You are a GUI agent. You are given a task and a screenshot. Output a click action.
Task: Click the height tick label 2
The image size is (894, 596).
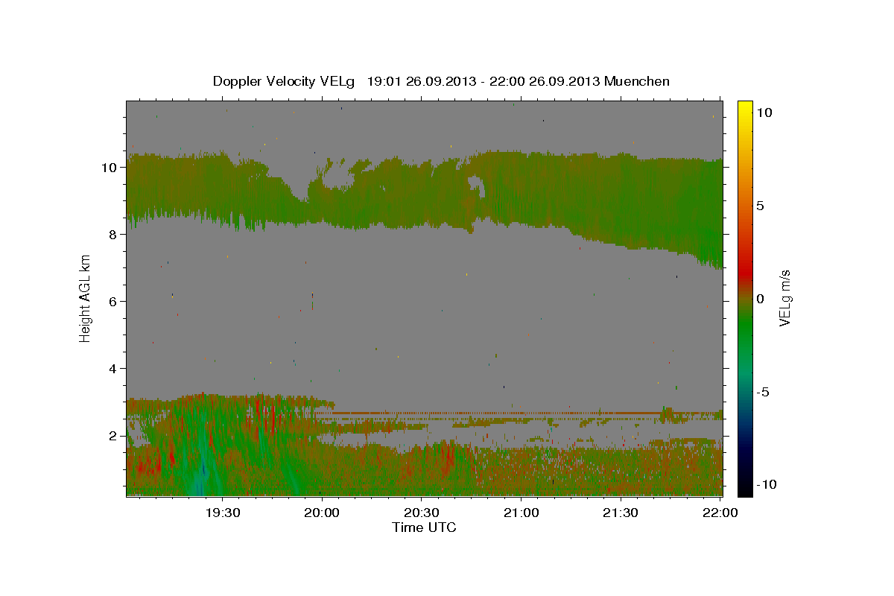click(113, 436)
